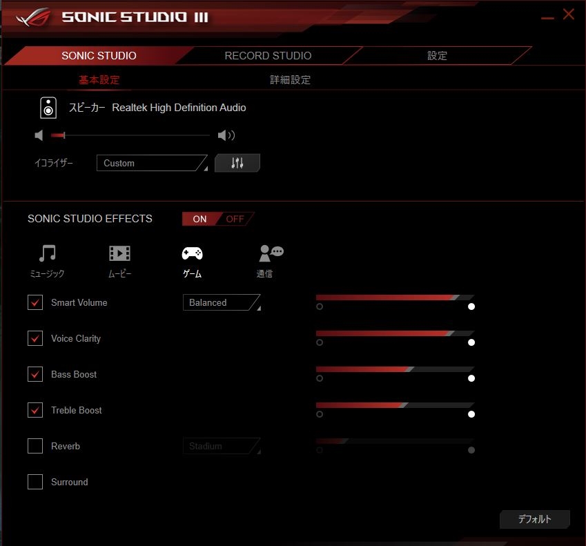Click the mute volume speaker icon
The width and height of the screenshot is (586, 546).
point(39,135)
